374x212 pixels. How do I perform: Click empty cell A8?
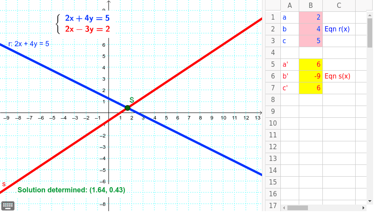point(290,100)
